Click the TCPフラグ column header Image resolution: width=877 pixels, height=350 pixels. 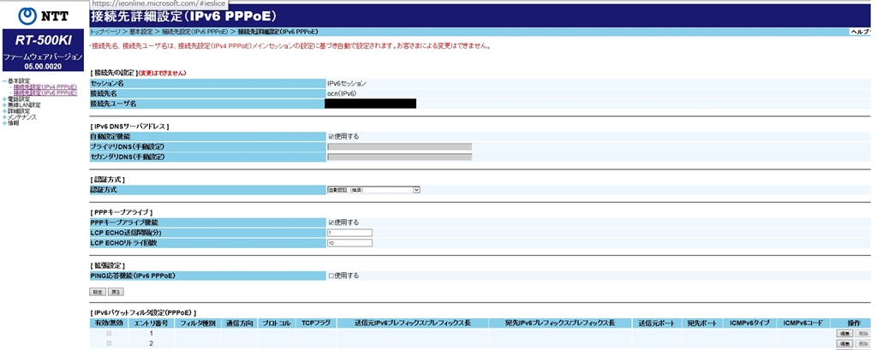[317, 323]
